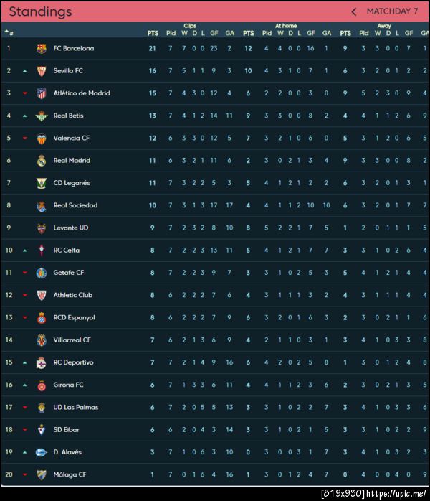Toggle the position sort arrow next to #

click(x=7, y=32)
